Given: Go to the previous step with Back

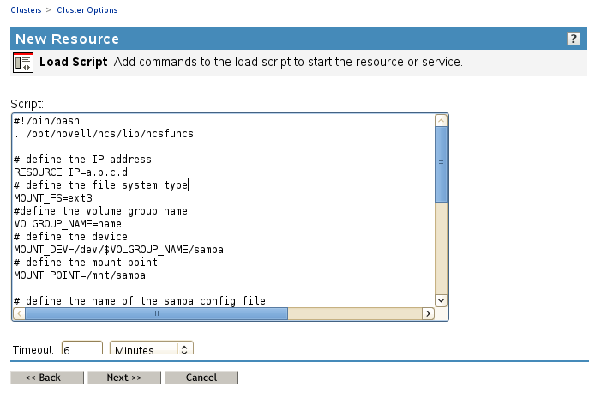Looking at the screenshot, I should pyautogui.click(x=47, y=378).
